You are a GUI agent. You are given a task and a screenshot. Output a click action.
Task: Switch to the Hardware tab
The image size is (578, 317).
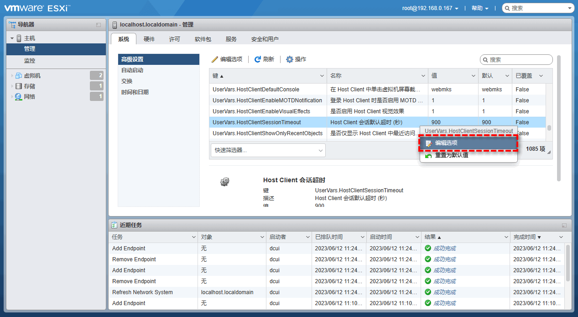(x=149, y=39)
